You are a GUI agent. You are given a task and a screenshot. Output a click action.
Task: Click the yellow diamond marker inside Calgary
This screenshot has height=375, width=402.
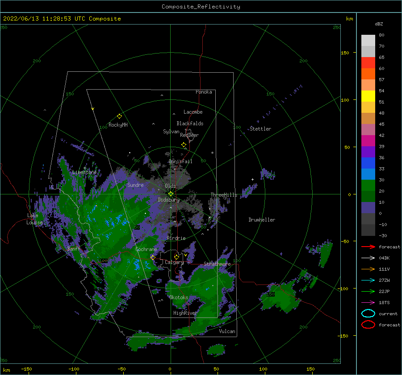pyautogui.click(x=176, y=257)
